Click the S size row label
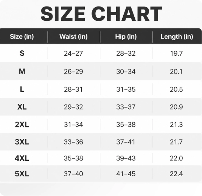 point(22,53)
